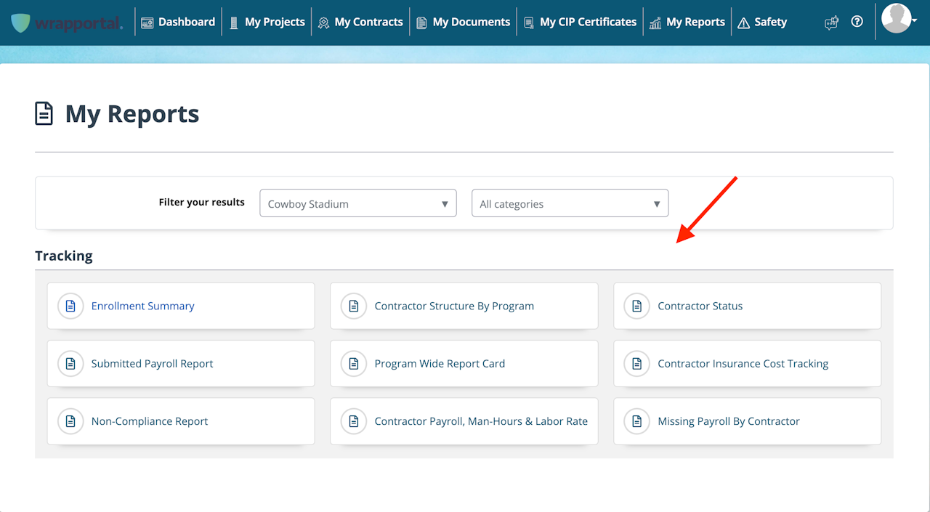Open My Projects in navigation bar
This screenshot has width=930, height=512.
(267, 23)
